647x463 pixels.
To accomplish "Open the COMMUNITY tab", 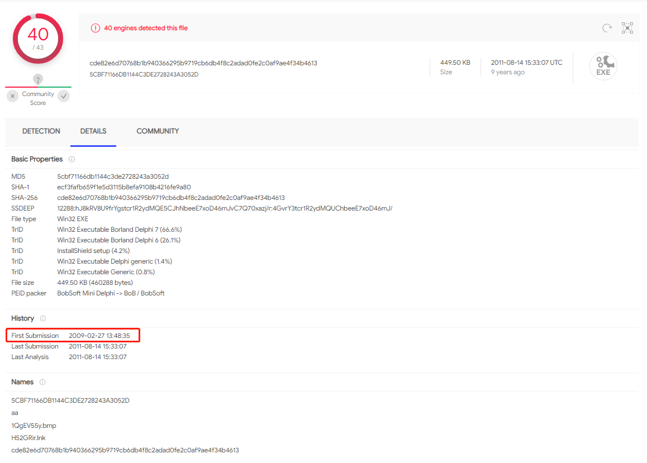I will pyautogui.click(x=158, y=131).
